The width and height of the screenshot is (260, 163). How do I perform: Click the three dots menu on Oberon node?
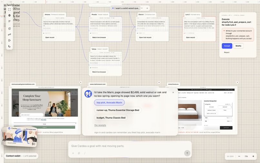(x=138, y=18)
